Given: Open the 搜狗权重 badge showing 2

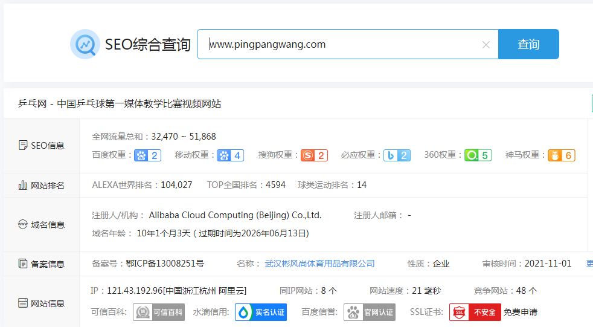Looking at the screenshot, I should click(314, 155).
